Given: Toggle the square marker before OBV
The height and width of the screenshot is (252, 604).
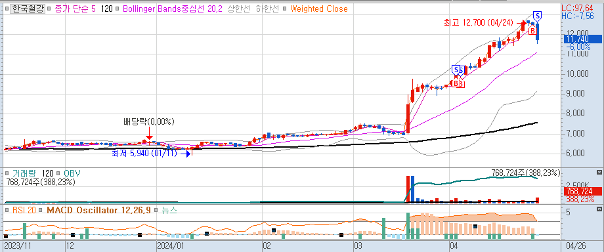Looking at the screenshot, I should point(58,173).
